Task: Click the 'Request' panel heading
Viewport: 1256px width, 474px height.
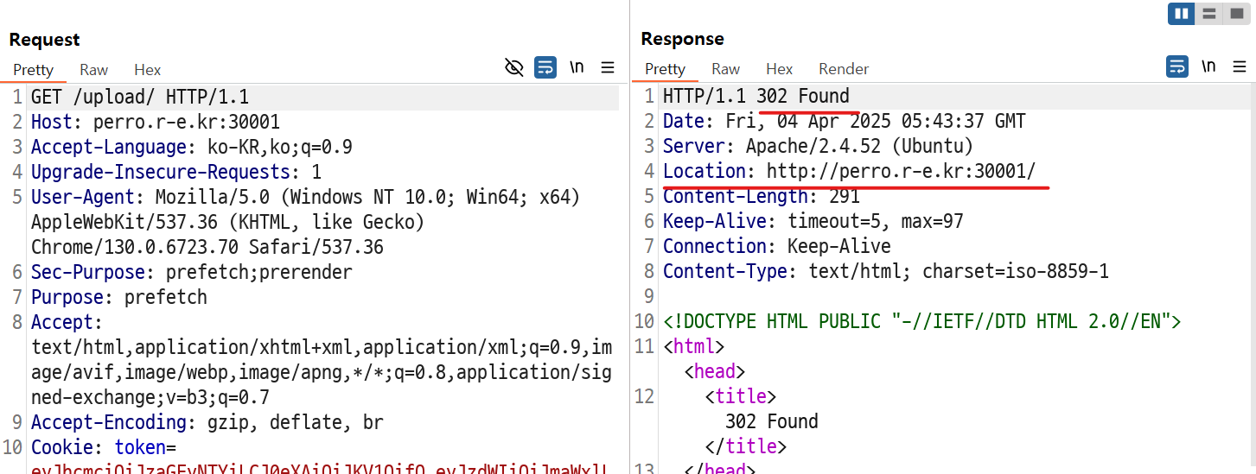Action: pos(44,40)
